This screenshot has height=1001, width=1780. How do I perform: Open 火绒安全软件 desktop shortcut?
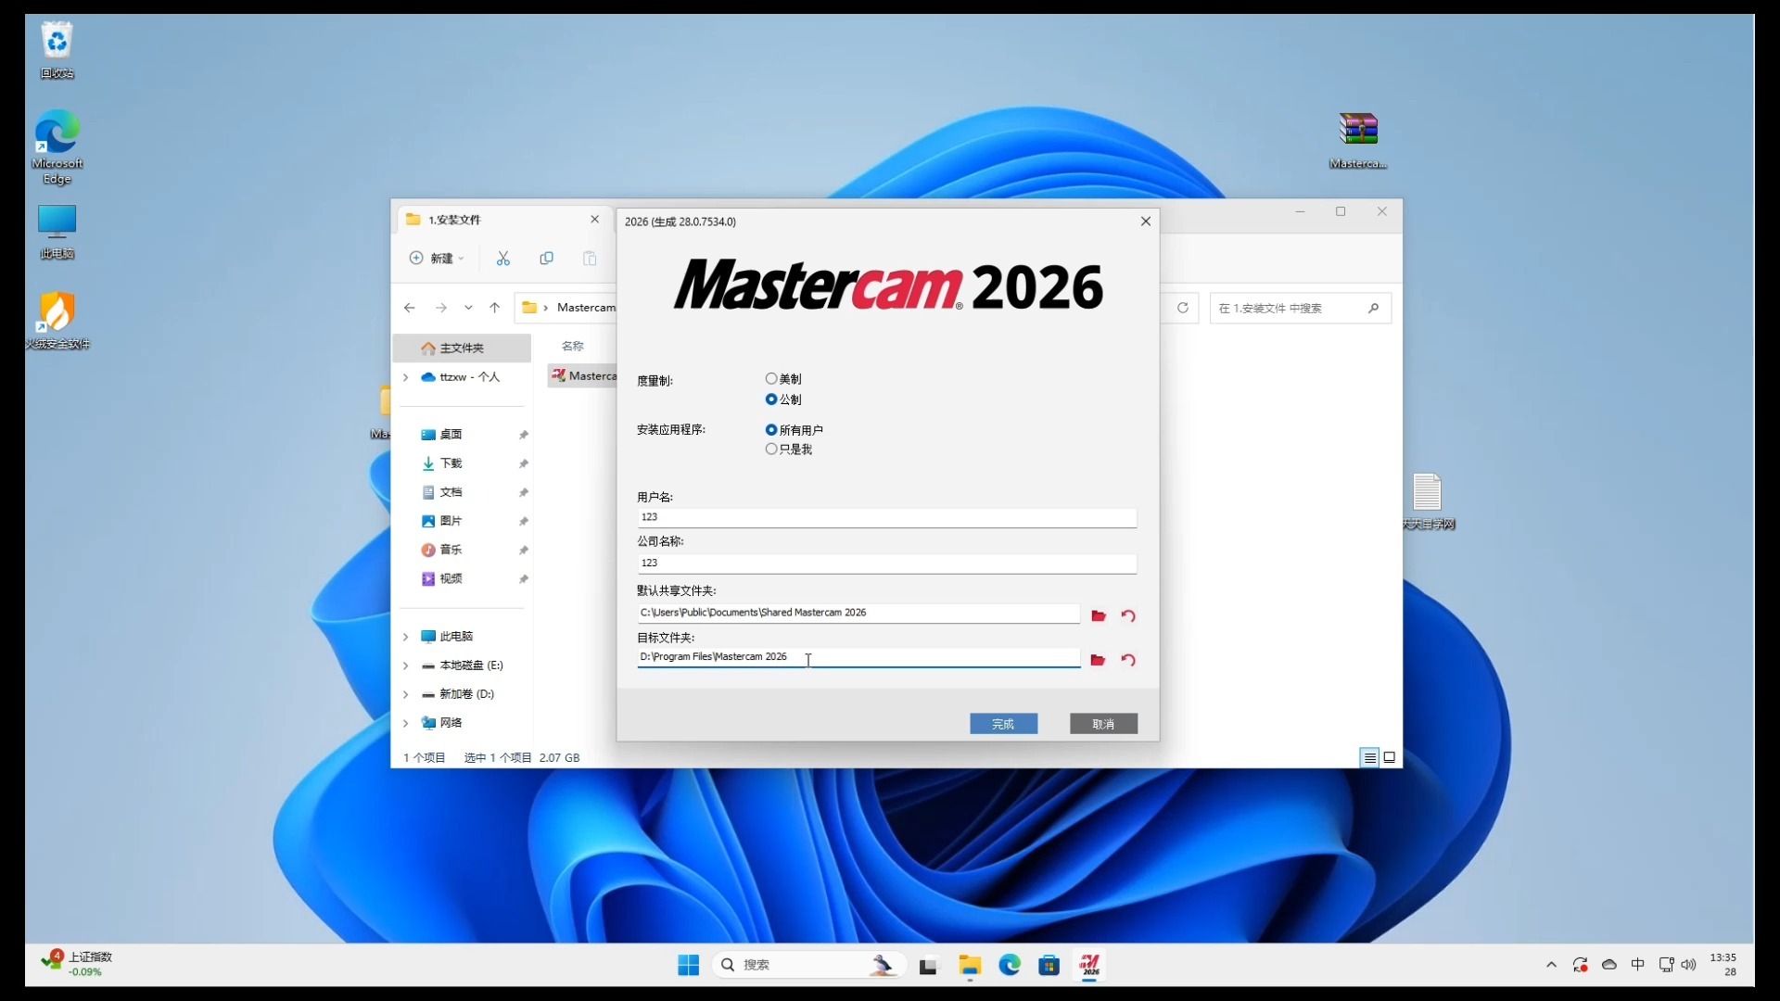pos(57,321)
